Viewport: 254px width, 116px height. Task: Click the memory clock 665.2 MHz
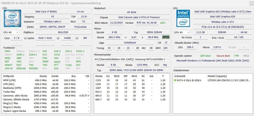tap(114, 37)
